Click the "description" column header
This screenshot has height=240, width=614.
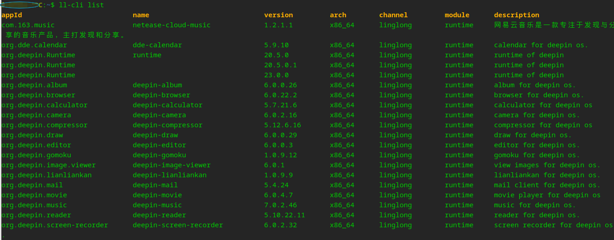point(516,15)
